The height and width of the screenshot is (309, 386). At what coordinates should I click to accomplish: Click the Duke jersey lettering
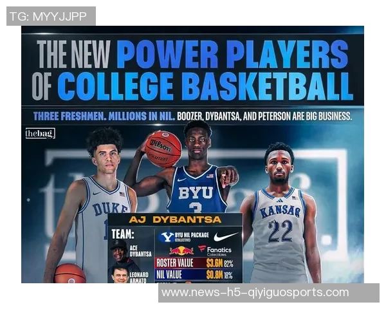click(110, 209)
